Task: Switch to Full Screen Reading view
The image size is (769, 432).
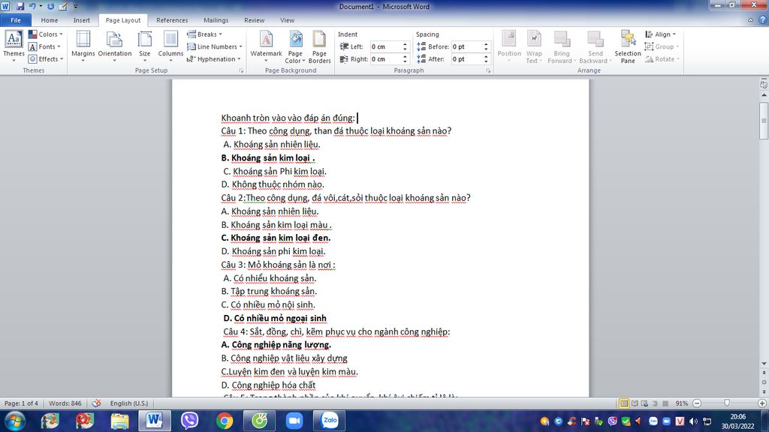Action: click(635, 403)
